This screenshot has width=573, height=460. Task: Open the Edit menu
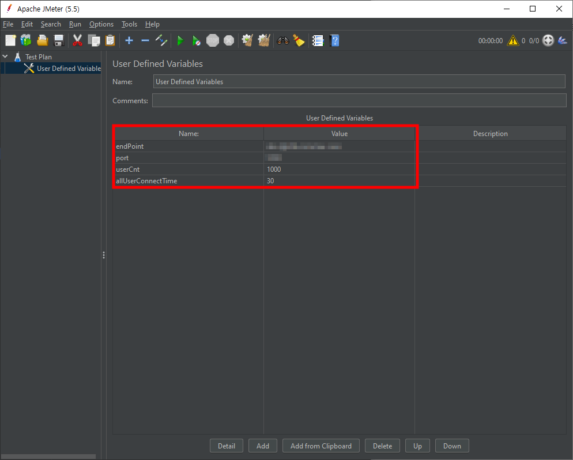(x=27, y=24)
